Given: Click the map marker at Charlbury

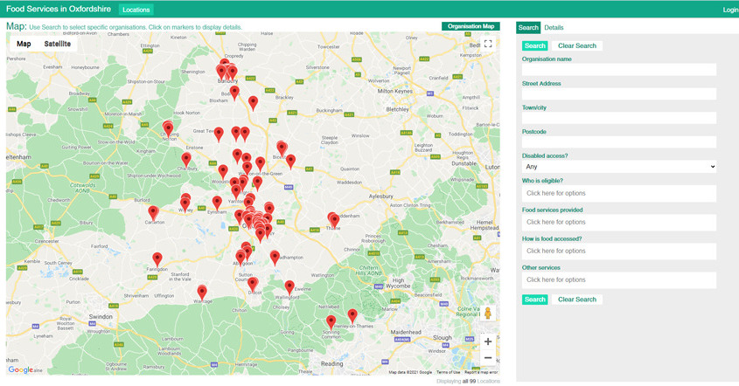Looking at the screenshot, I should pos(186,160).
